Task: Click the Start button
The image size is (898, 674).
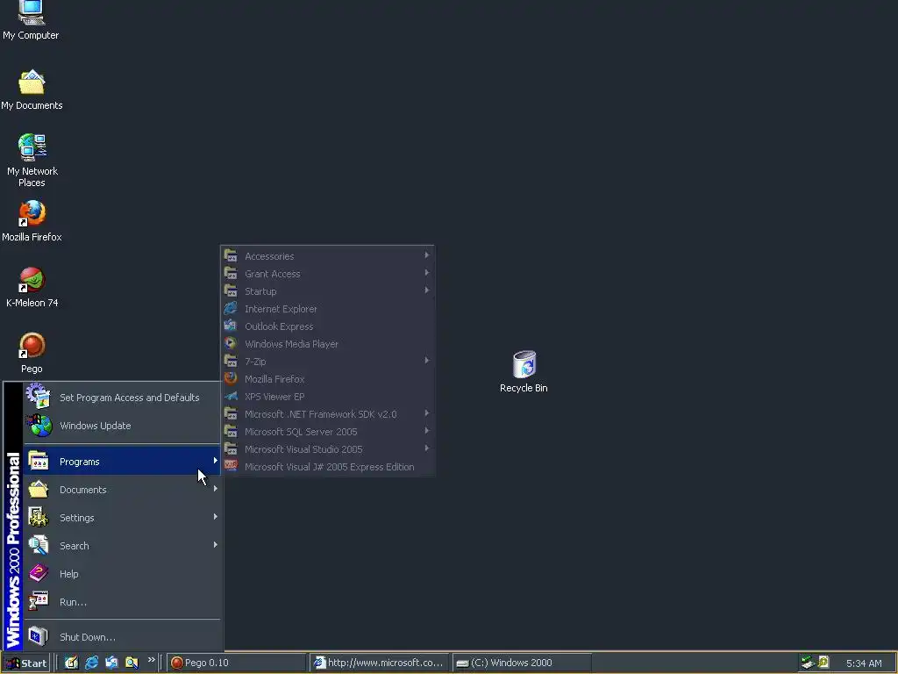Action: click(25, 663)
